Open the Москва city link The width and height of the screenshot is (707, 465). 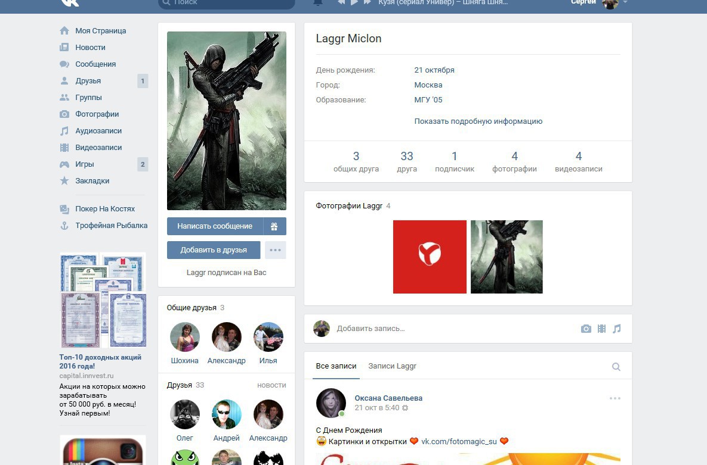428,85
